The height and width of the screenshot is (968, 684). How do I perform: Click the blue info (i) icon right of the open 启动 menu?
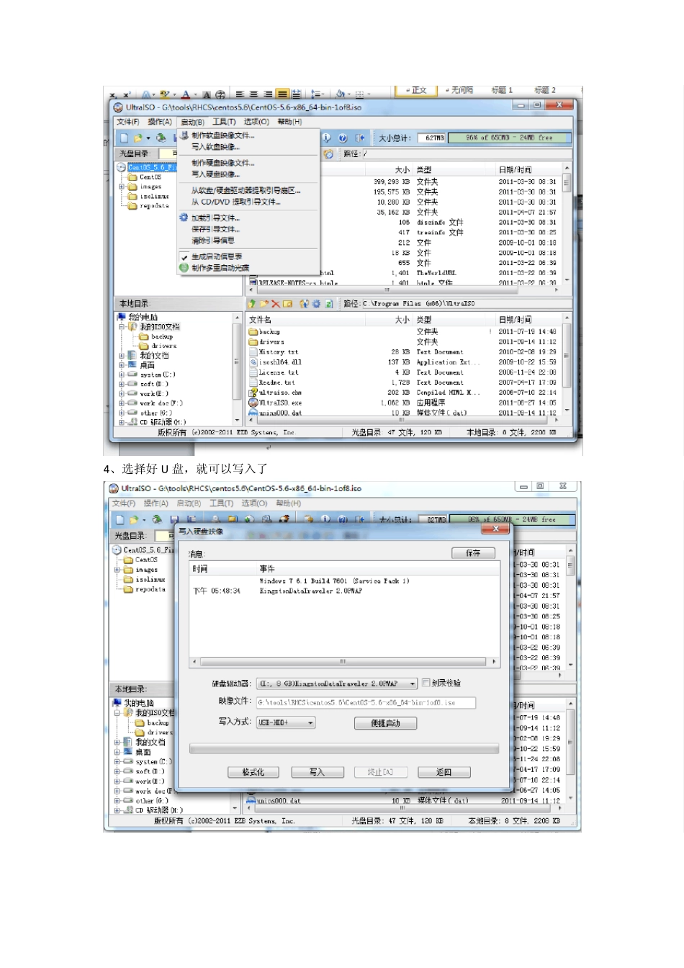326,138
